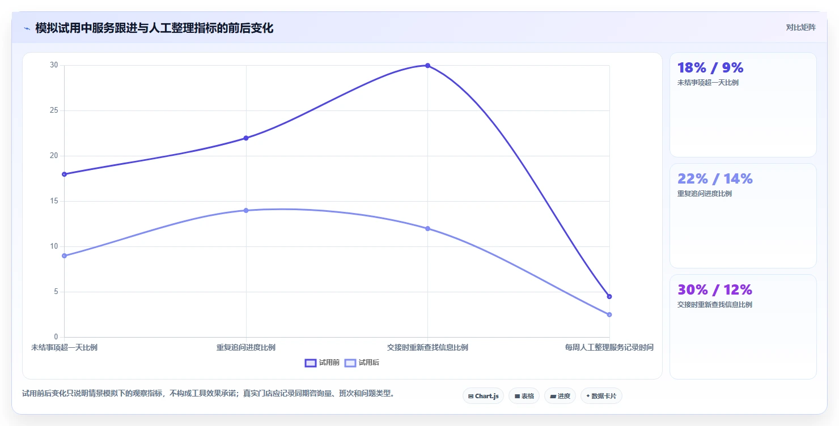Click the 进度 tag chip

tap(560, 396)
